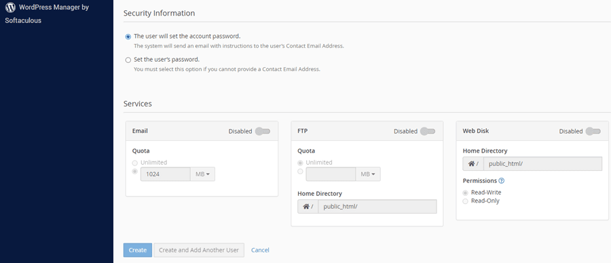Image resolution: width=611 pixels, height=263 pixels.
Task: Select the custom Email quota radio button
Action: pos(135,171)
